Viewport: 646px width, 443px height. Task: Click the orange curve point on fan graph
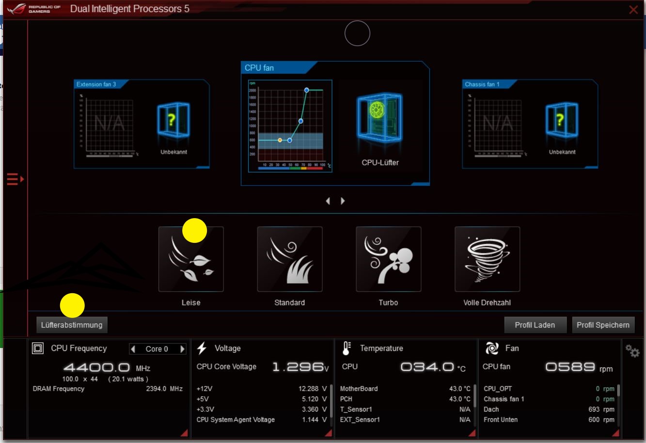(x=280, y=140)
